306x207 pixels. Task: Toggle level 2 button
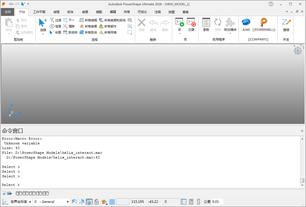pyautogui.click(x=32, y=193)
